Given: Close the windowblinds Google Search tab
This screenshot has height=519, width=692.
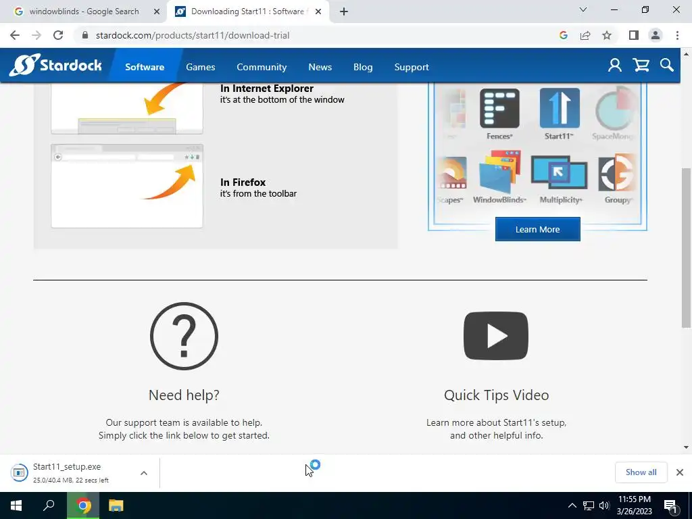Looking at the screenshot, I should pyautogui.click(x=157, y=11).
